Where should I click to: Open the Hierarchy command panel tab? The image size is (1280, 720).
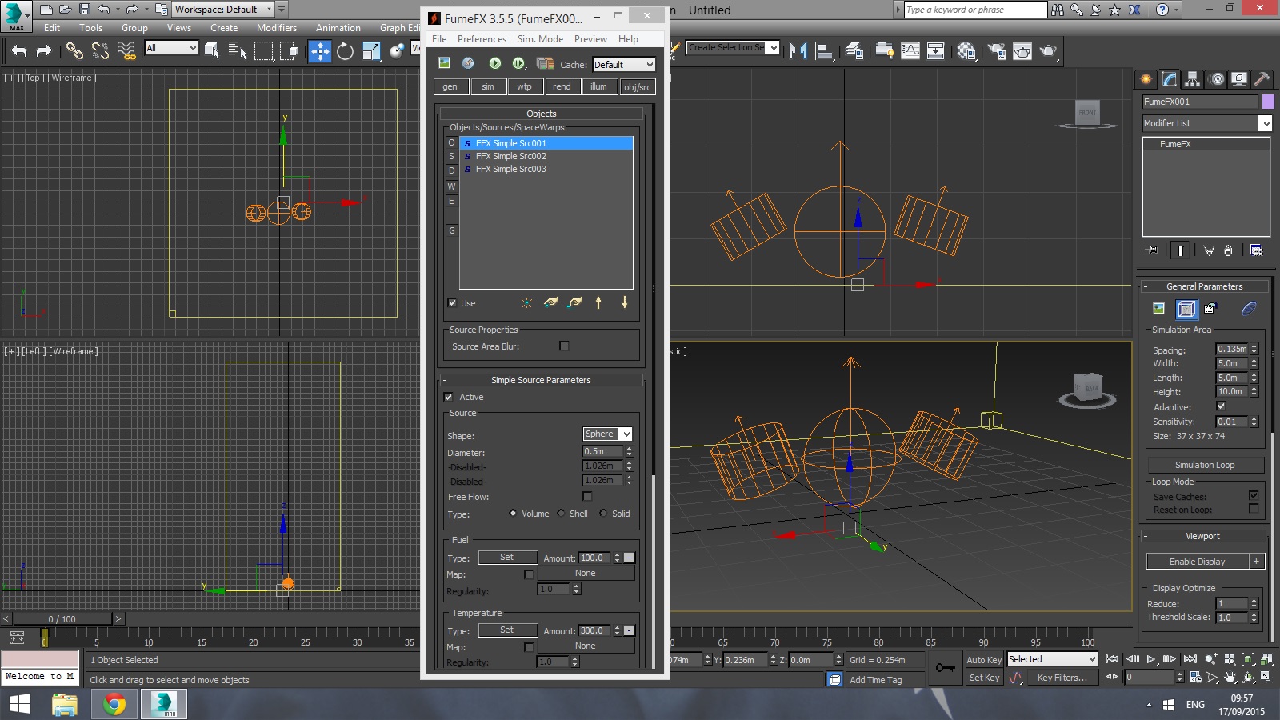tap(1193, 79)
